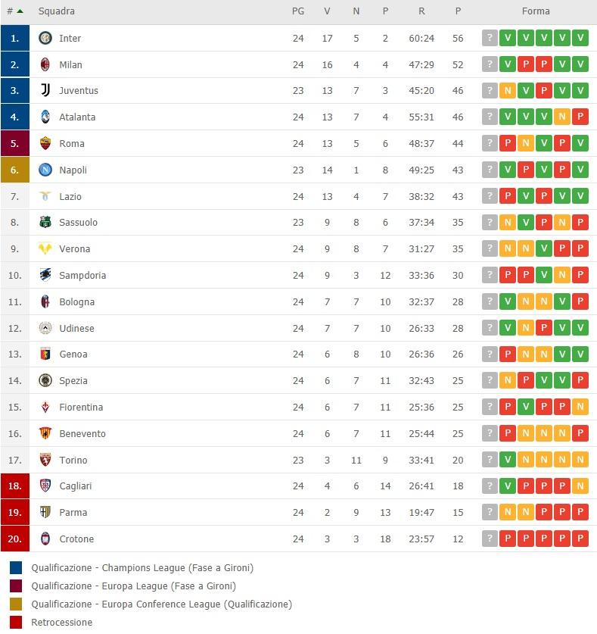
Task: Click the Milan club crest icon
Action: tap(45, 64)
